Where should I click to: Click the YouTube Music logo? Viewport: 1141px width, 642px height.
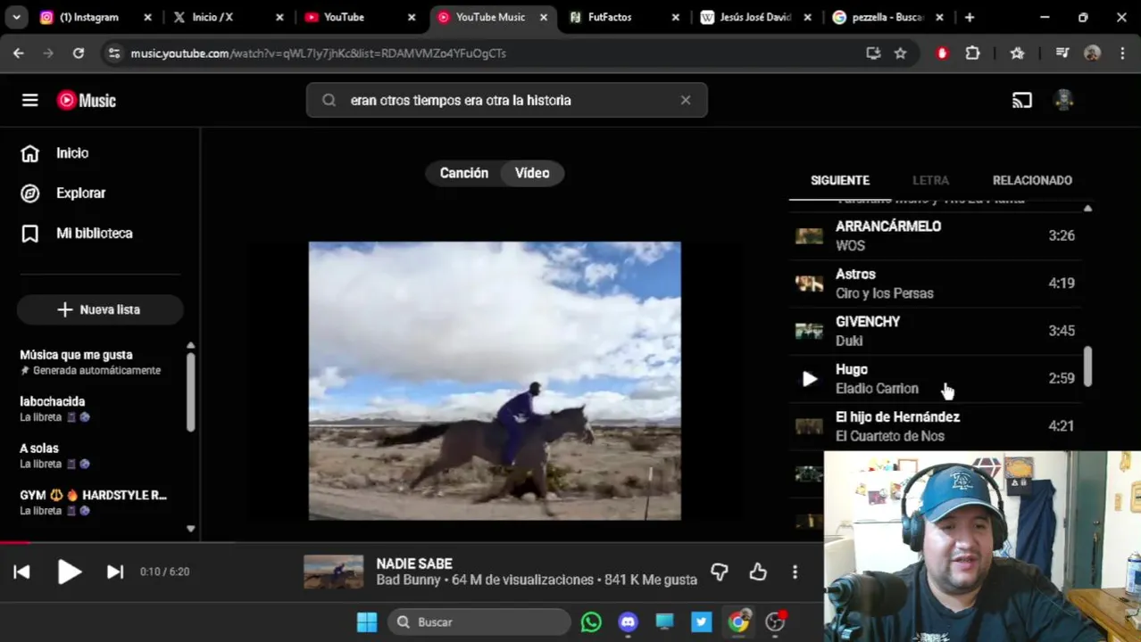[x=87, y=100]
